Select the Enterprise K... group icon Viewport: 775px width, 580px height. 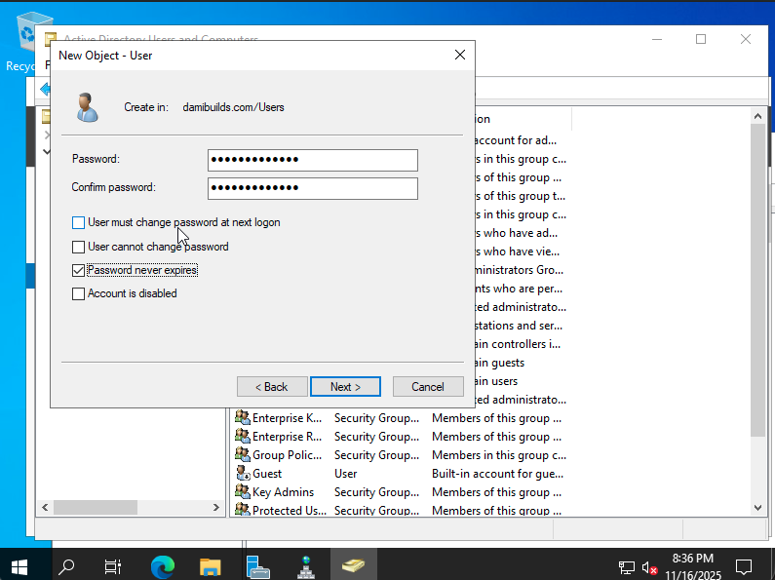pyautogui.click(x=242, y=417)
